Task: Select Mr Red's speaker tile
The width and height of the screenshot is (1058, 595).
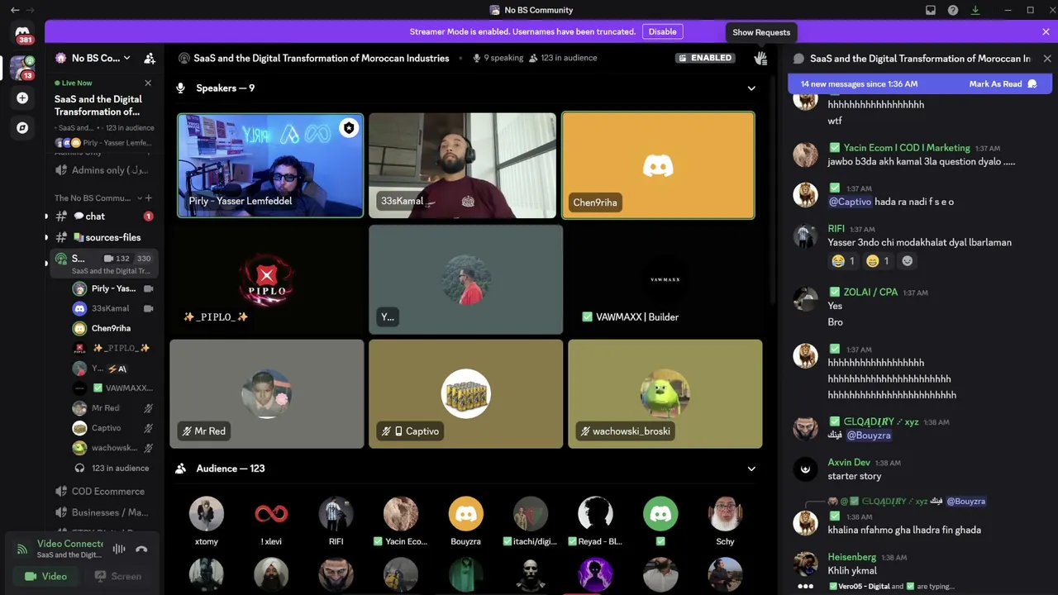Action: [266, 393]
